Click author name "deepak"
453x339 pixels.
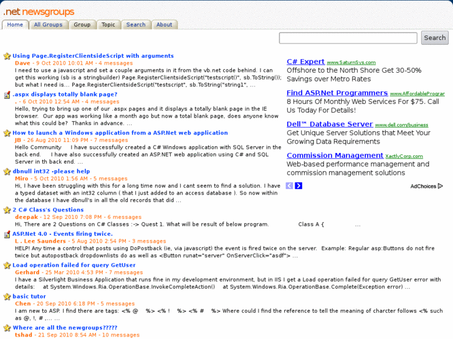(27, 217)
